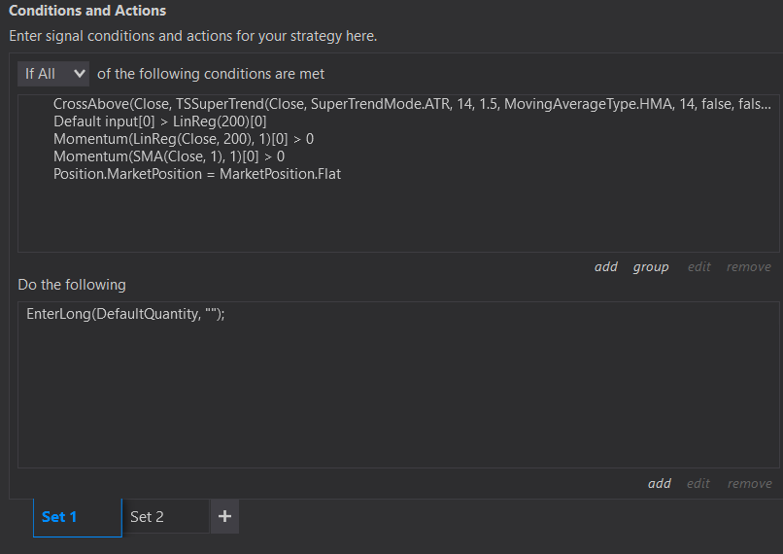Click the "Do the following" label
This screenshot has width=783, height=554.
(72, 285)
